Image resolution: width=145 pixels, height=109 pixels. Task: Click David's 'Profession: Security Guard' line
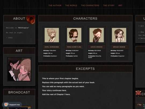pos(95,57)
